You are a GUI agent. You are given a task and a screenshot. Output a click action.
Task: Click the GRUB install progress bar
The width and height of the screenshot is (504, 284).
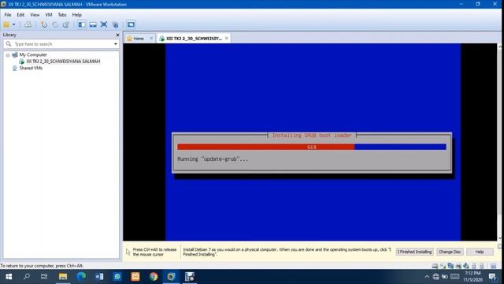click(312, 147)
